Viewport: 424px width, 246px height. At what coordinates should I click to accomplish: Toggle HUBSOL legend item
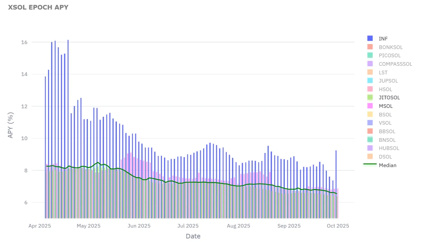[x=389, y=148]
